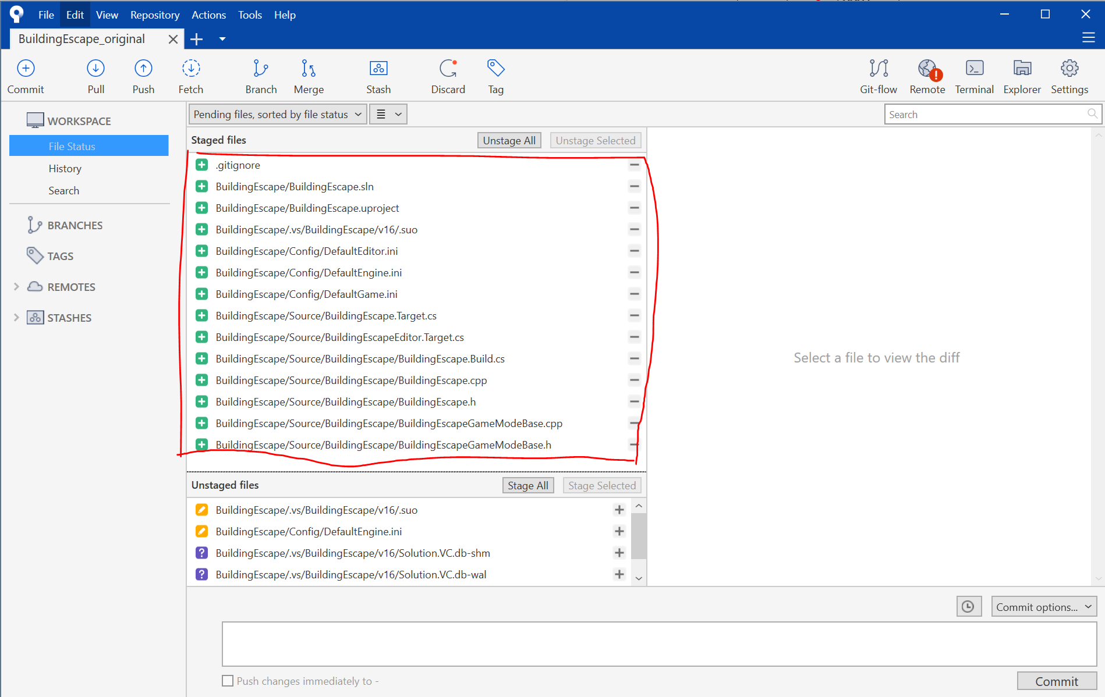This screenshot has width=1105, height=697.
Task: Click the Git-flow icon
Action: pos(878,76)
